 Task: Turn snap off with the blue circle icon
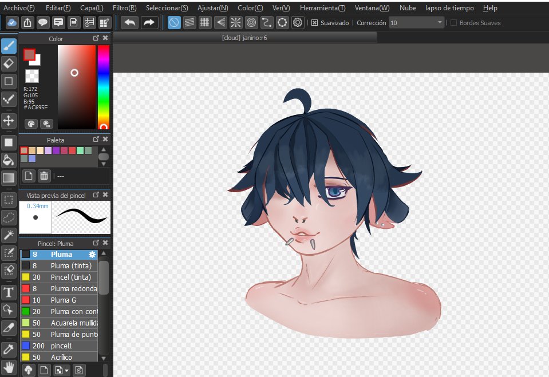pos(174,23)
